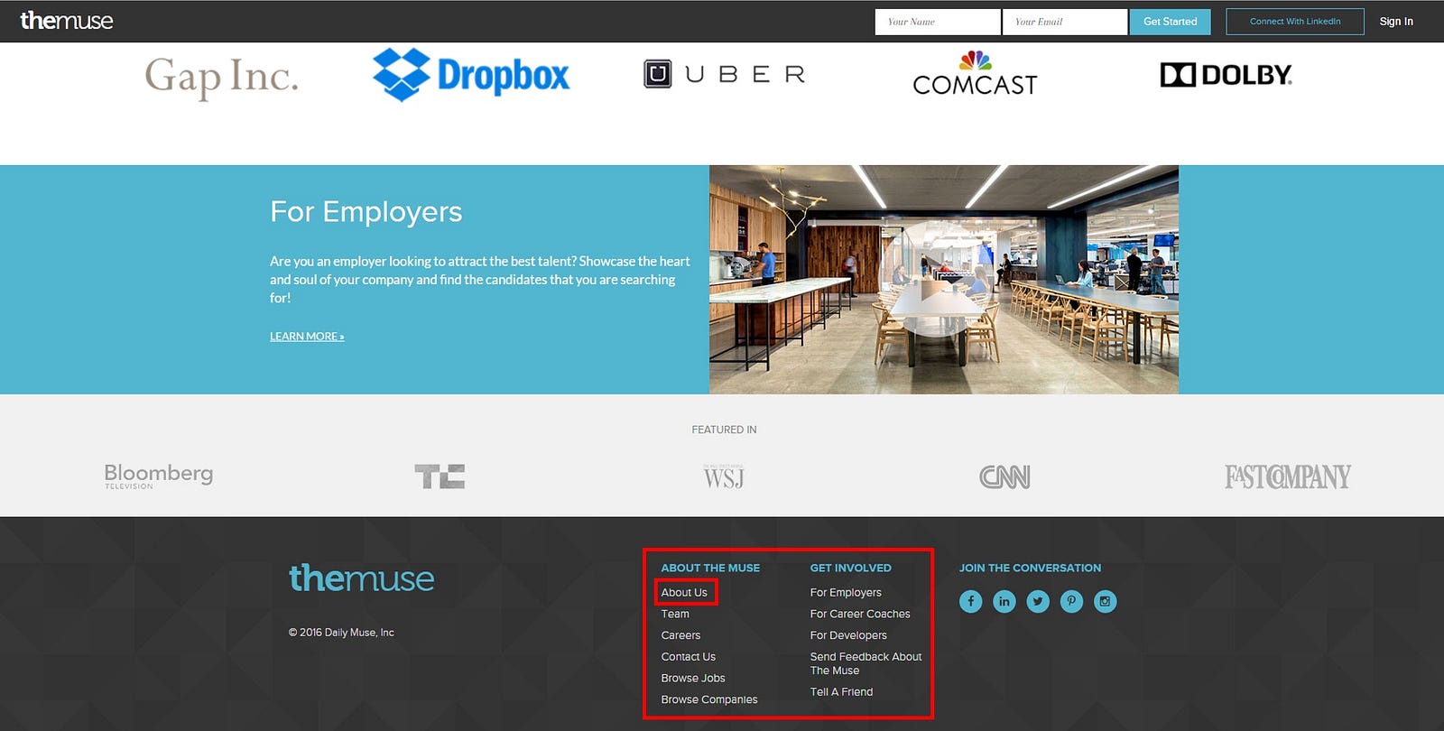
Task: Click the themuse logo in header
Action: 67,21
